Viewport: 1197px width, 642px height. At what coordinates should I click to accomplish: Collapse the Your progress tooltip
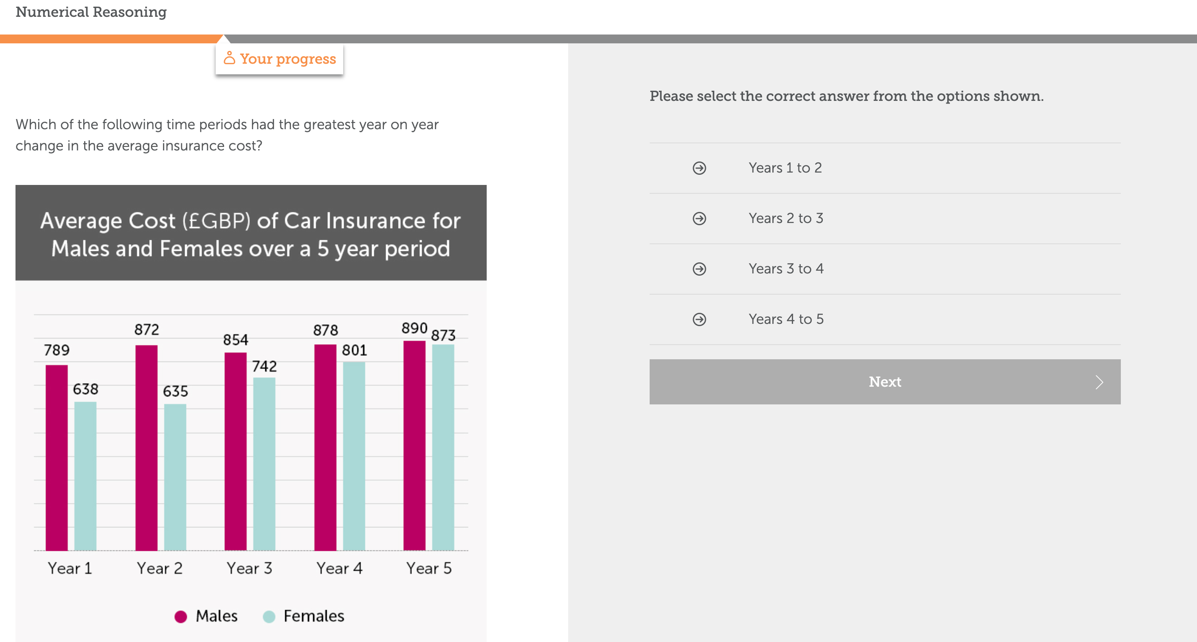[x=279, y=58]
